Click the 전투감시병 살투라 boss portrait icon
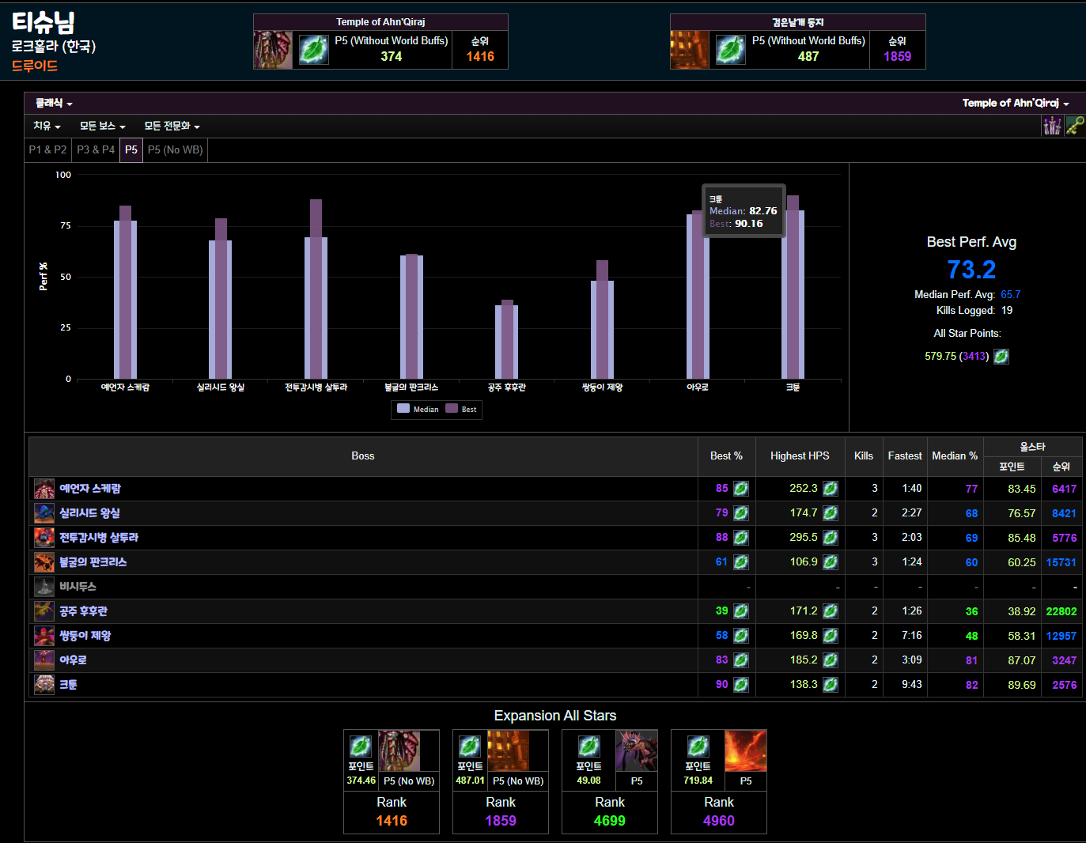This screenshot has height=843, width=1086. pos(44,538)
